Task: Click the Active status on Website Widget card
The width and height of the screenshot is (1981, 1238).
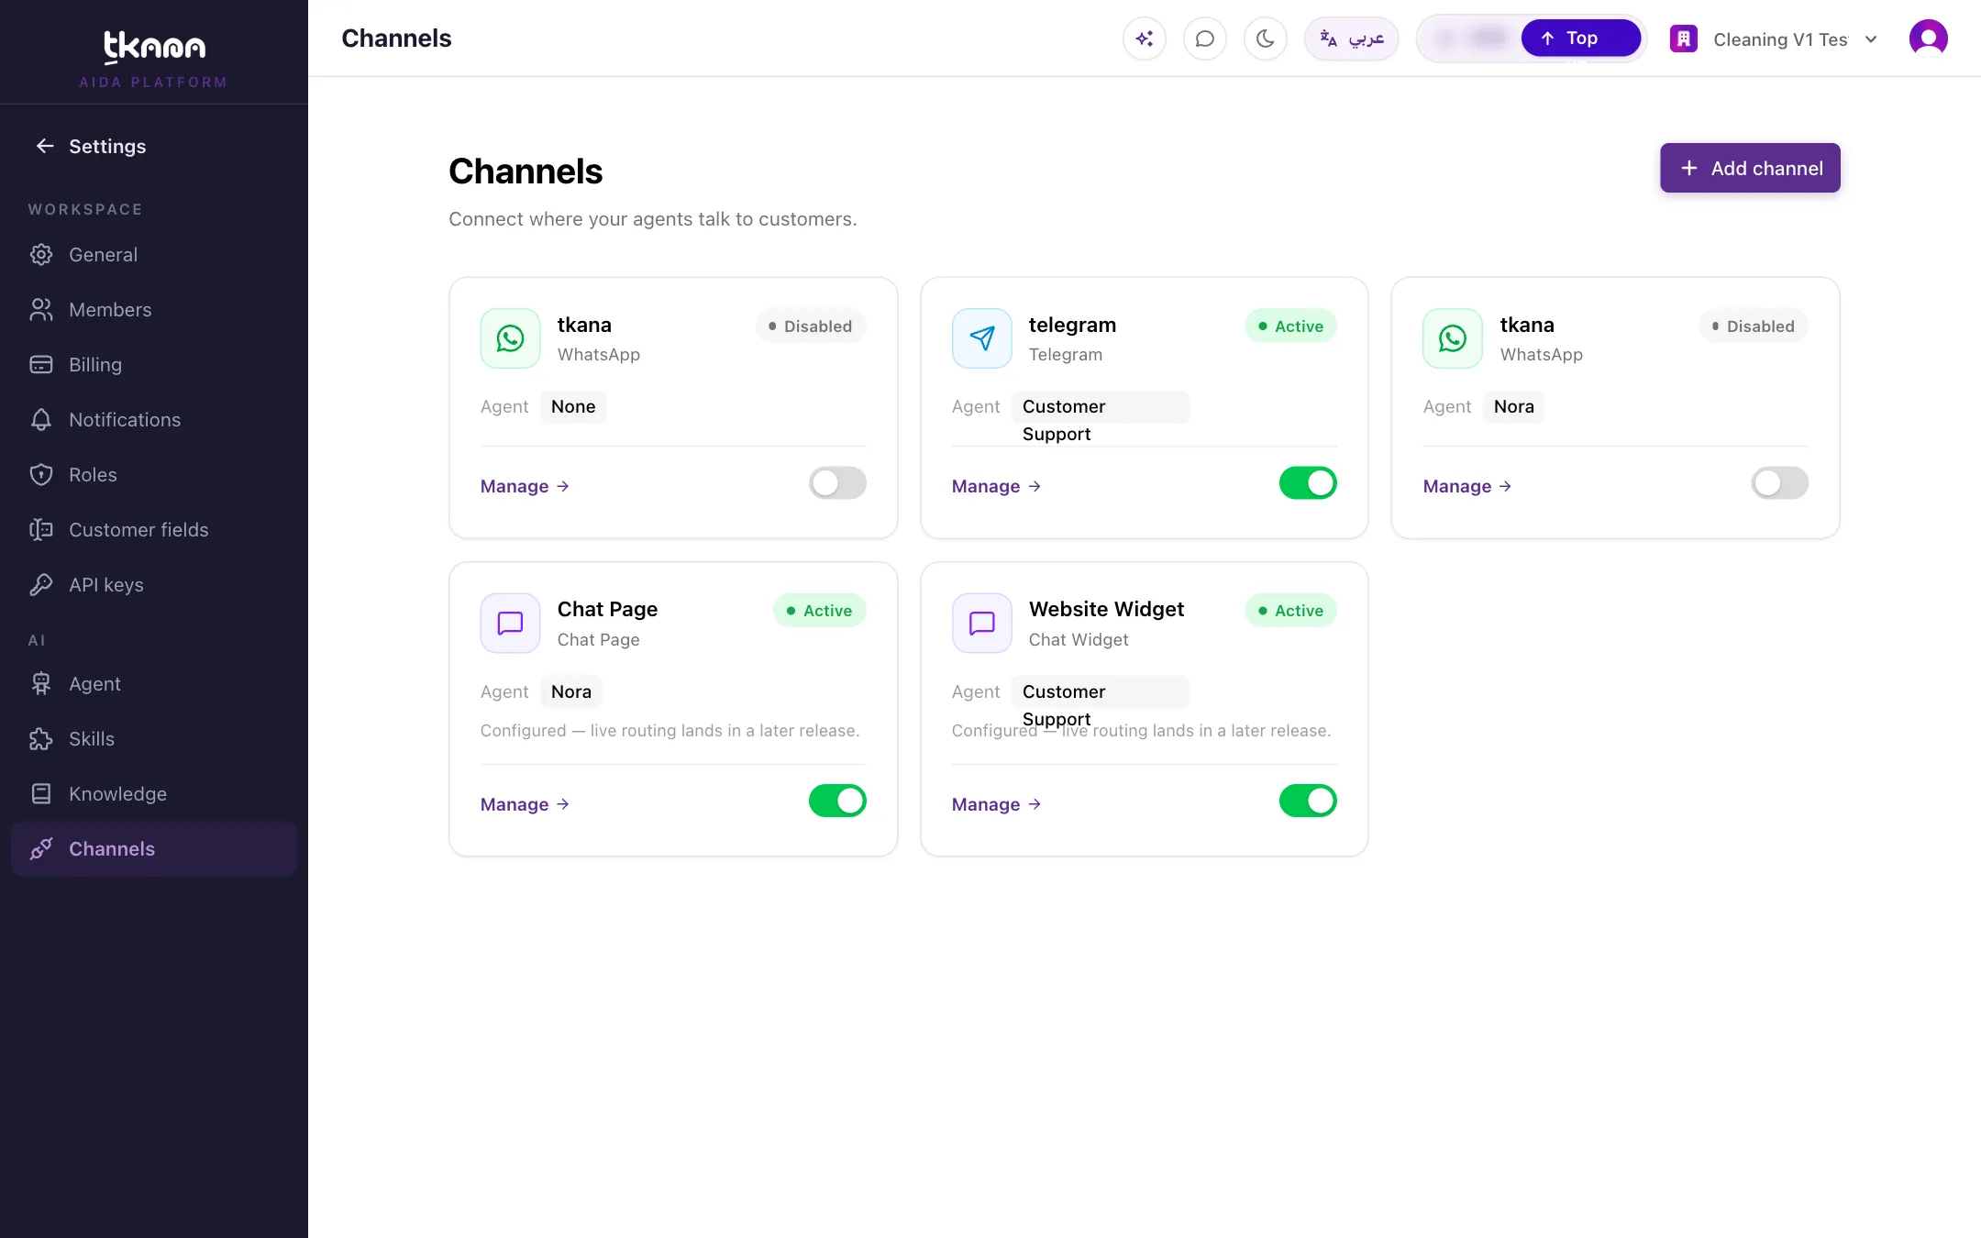Action: pyautogui.click(x=1290, y=611)
